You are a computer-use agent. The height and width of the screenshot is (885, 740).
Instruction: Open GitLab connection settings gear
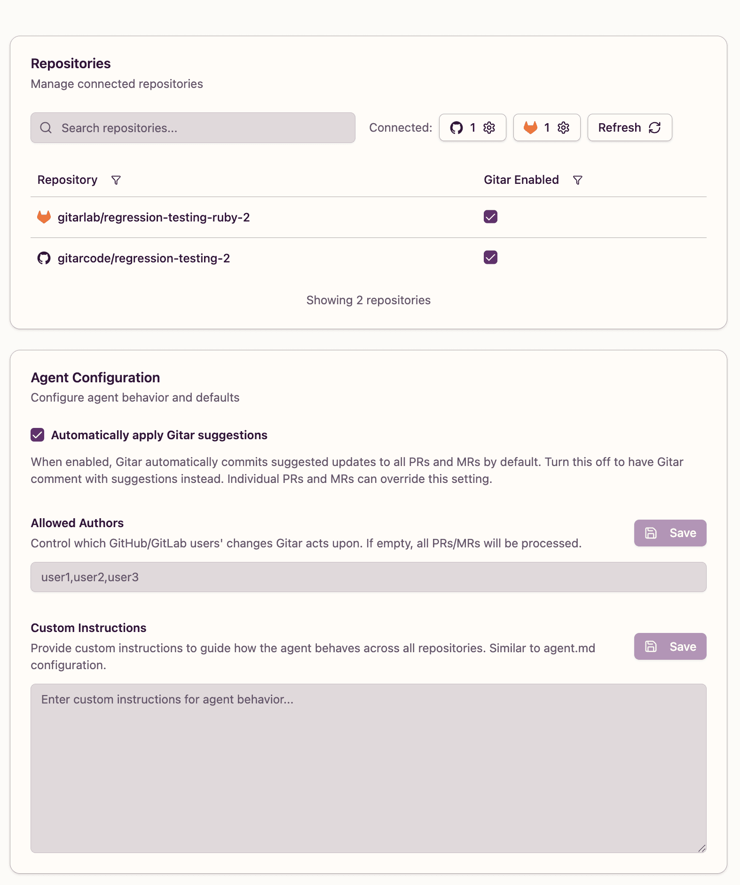(x=563, y=127)
